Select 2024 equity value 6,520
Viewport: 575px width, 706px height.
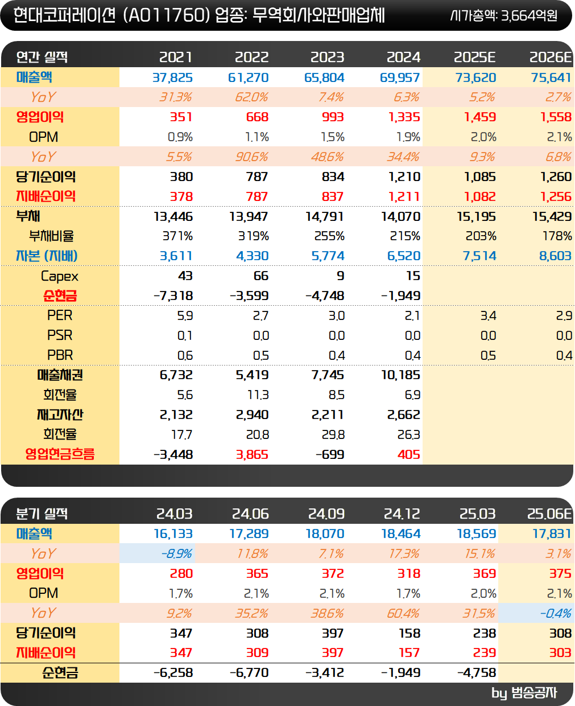point(404,256)
